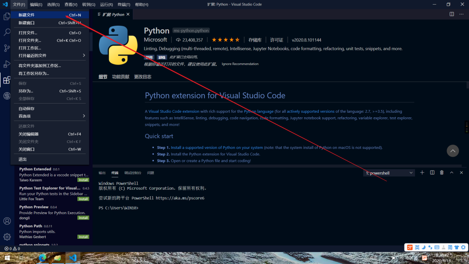The width and height of the screenshot is (469, 264).
Task: Switch to 更改日志 tab
Action: (x=143, y=77)
